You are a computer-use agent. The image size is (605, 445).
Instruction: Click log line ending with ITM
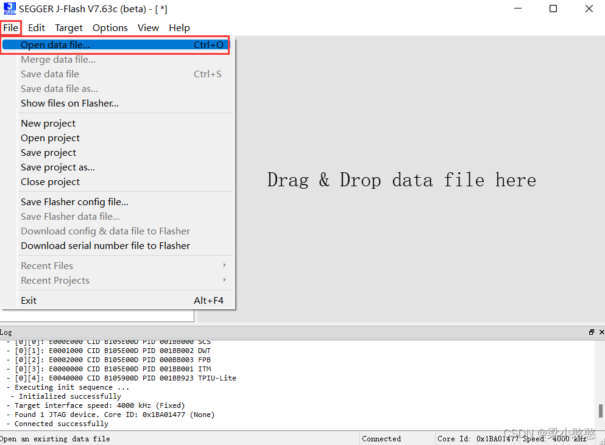click(109, 369)
